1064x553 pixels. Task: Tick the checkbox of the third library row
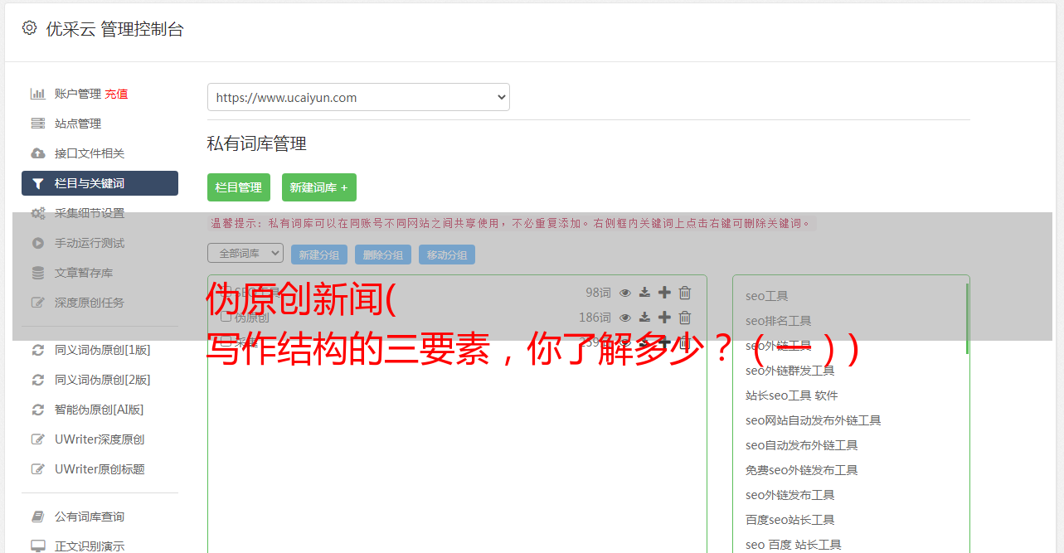[226, 342]
